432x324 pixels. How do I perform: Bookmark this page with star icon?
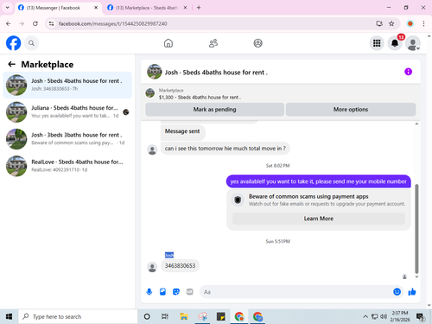(x=391, y=23)
